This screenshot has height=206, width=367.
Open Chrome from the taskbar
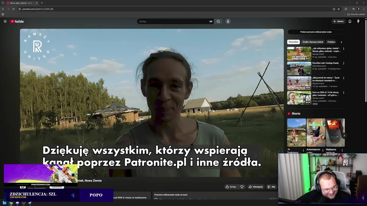coord(11,203)
